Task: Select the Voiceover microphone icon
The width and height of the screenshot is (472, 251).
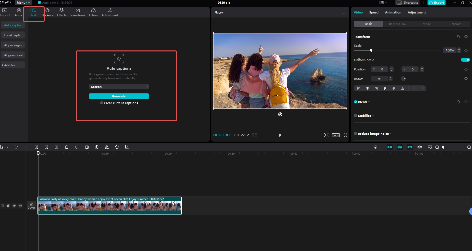Action: [375, 147]
